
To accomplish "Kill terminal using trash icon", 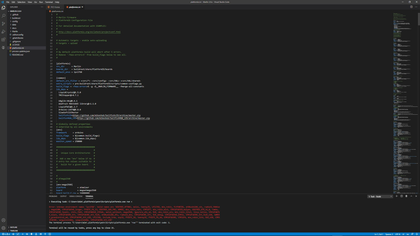I will (x=406, y=196).
